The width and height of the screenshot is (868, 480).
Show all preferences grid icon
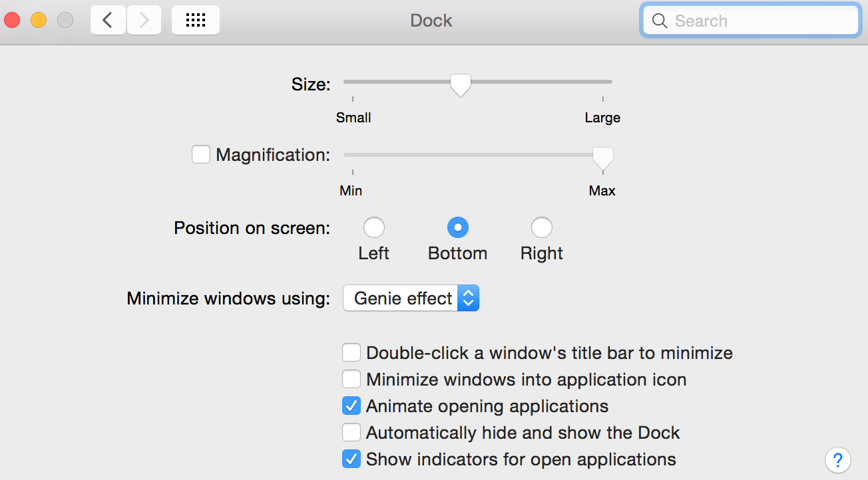196,21
